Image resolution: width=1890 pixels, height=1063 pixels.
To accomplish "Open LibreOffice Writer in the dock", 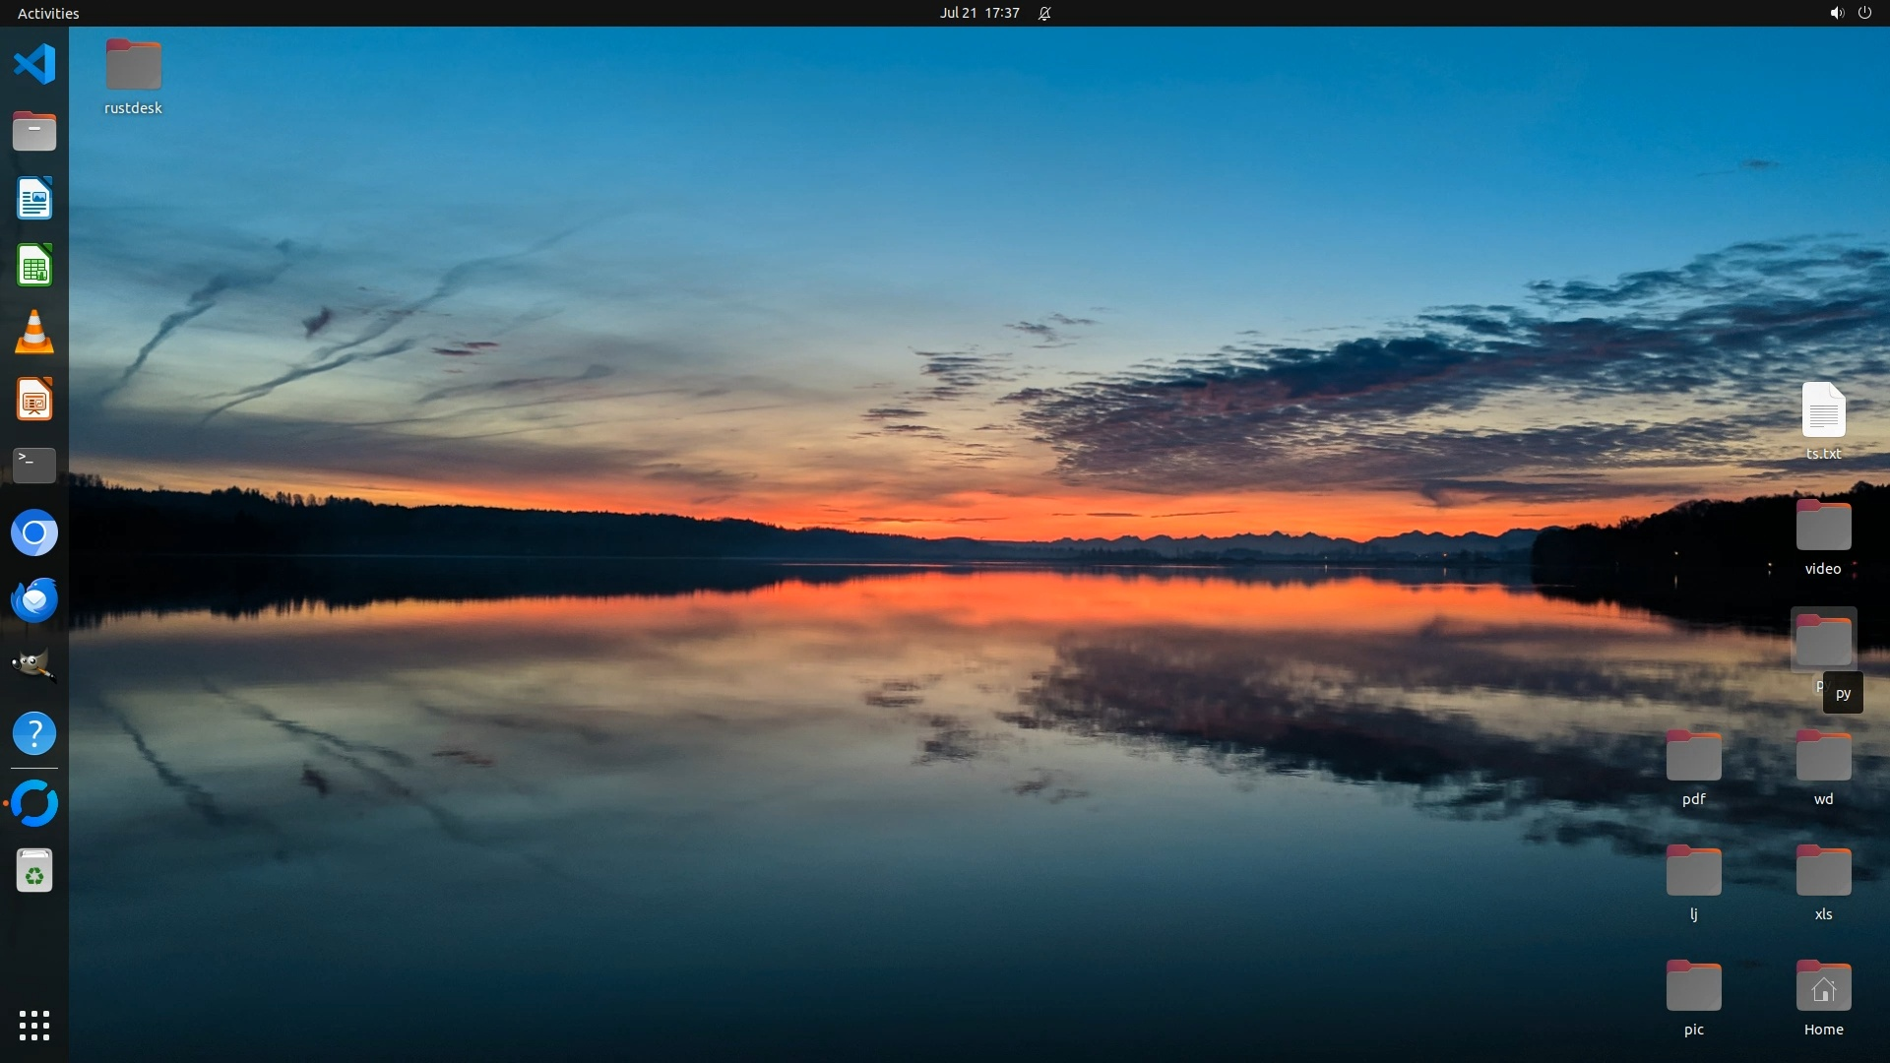I will (x=34, y=199).
